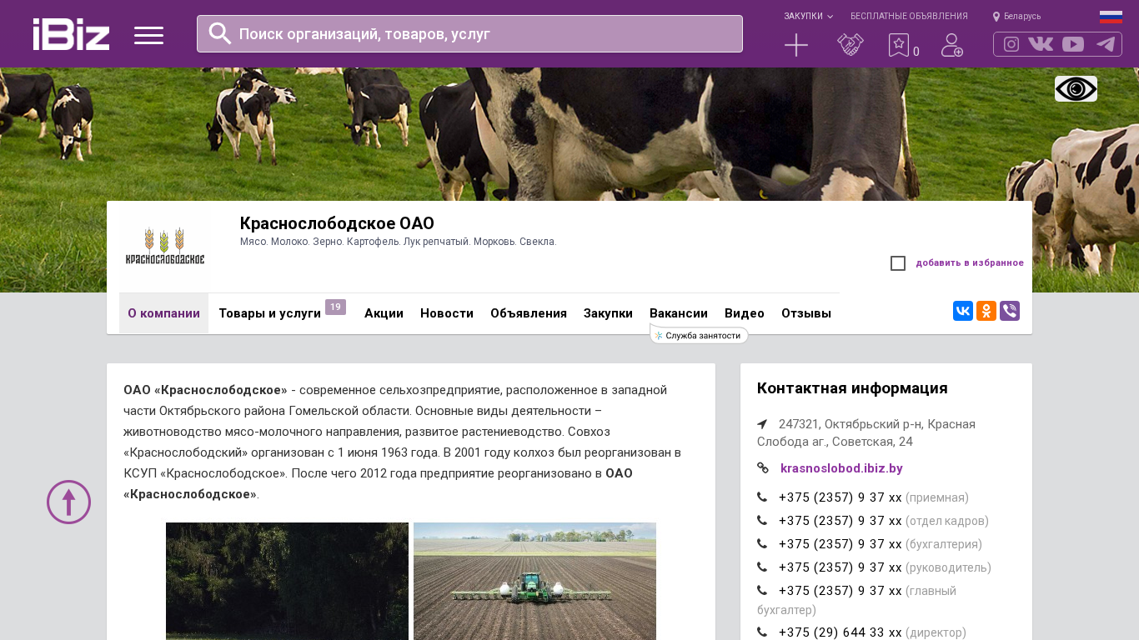The image size is (1139, 640).
Task: Switch to the Видео tab
Action: pos(745,313)
